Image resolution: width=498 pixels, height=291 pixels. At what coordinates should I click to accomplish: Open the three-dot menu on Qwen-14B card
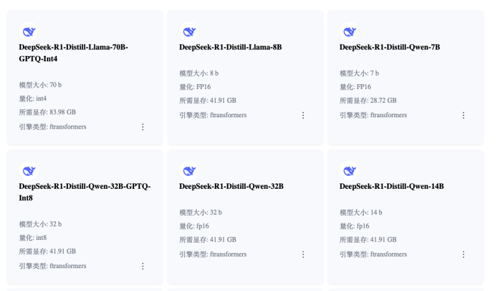point(463,254)
